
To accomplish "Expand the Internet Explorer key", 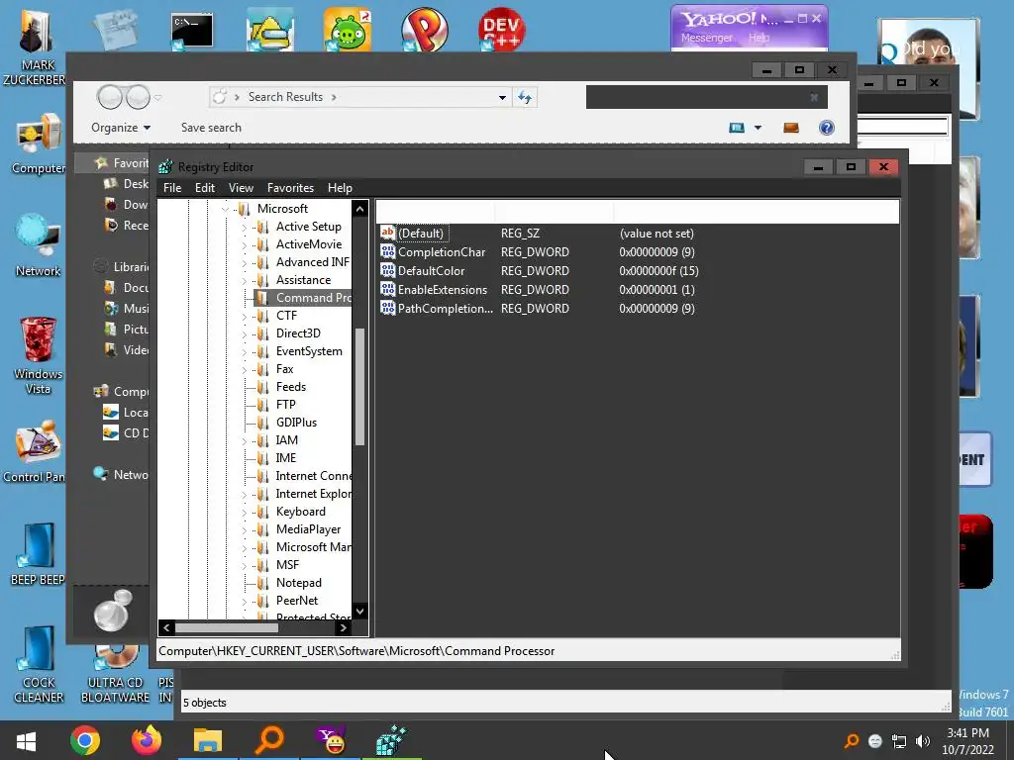I will [244, 495].
